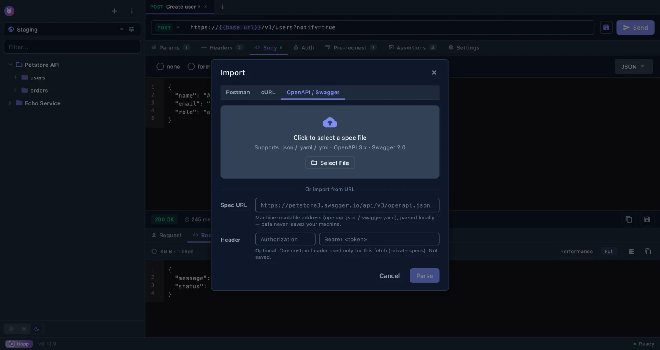The height and width of the screenshot is (350, 660).
Task: Click the Authorization header name field
Action: click(x=285, y=239)
